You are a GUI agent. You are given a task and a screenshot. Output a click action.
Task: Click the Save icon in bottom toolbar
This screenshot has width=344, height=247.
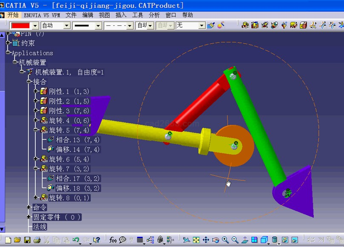coord(27,240)
